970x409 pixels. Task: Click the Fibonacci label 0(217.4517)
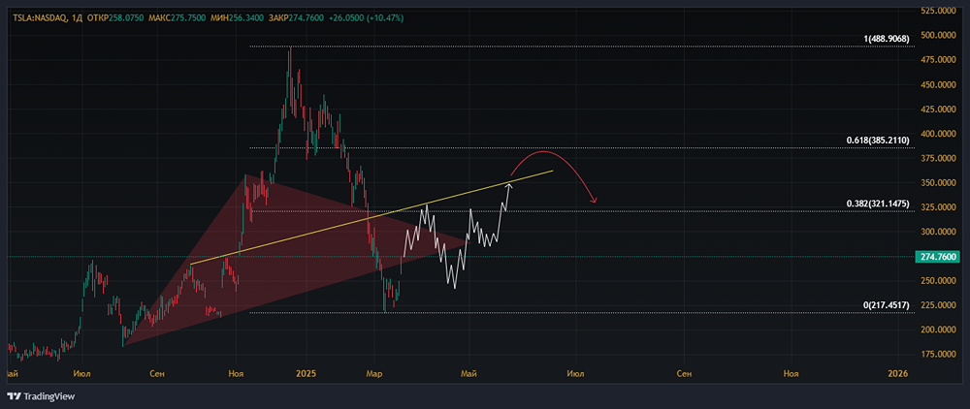coord(886,305)
